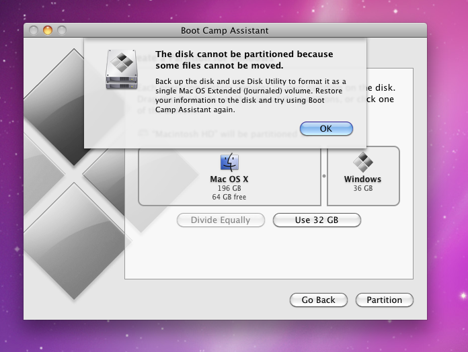Click the 'Mac OS X' partition label
This screenshot has height=352, width=468.
coord(229,179)
